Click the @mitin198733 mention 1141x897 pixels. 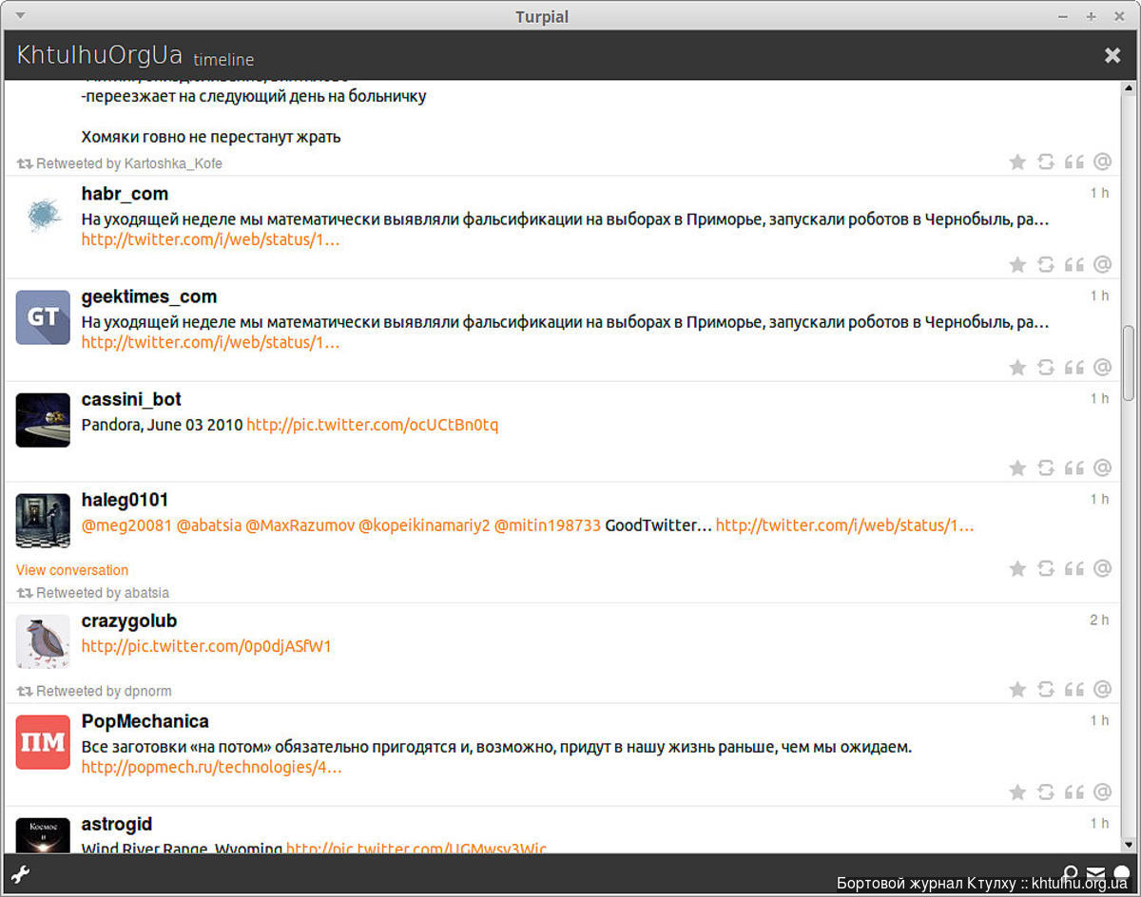tap(548, 525)
